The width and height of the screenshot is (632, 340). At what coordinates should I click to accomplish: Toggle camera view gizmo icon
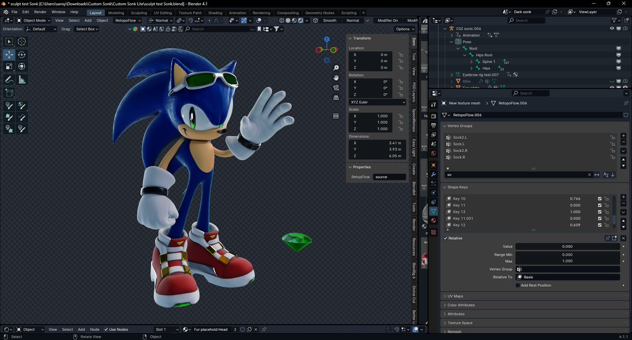336,88
